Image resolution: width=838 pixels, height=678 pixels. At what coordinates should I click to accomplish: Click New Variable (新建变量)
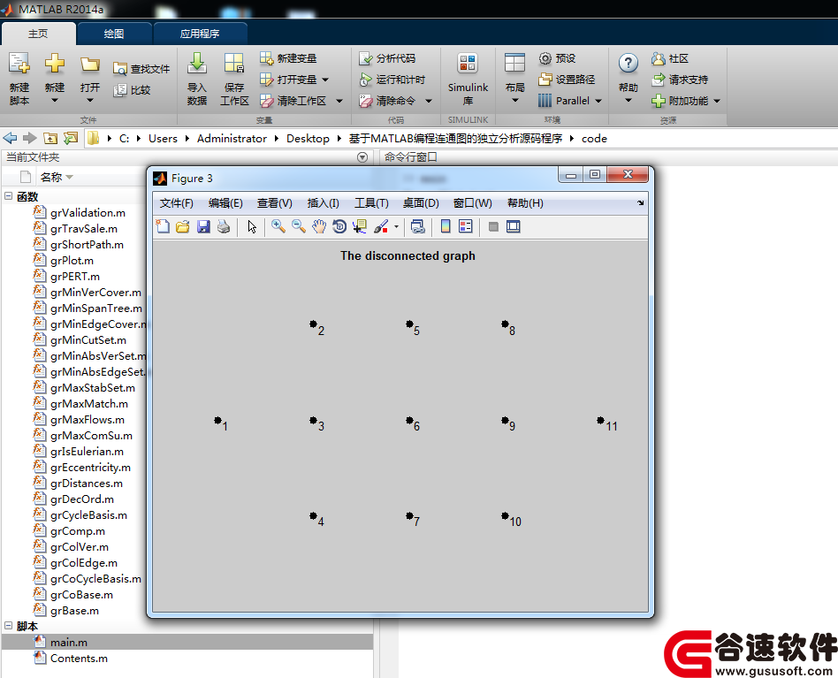pyautogui.click(x=288, y=57)
